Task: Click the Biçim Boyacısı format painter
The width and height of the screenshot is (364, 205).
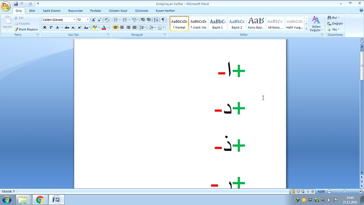Action: [x=26, y=29]
